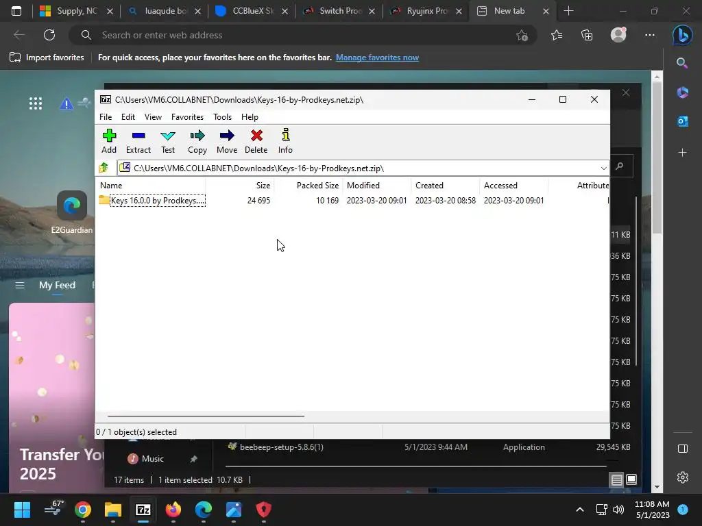
Task: Sort by Size column header
Action: (240, 185)
